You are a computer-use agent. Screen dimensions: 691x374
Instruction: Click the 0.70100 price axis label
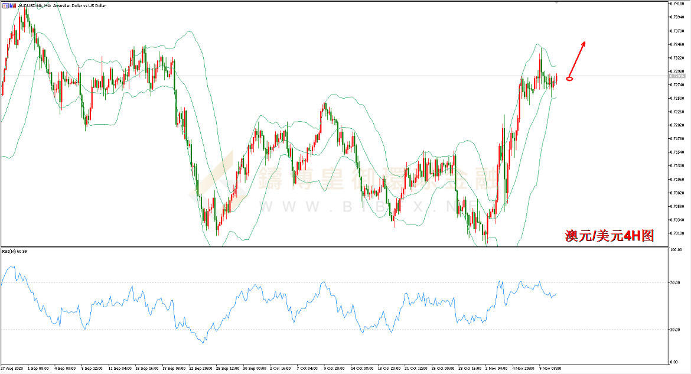click(677, 233)
